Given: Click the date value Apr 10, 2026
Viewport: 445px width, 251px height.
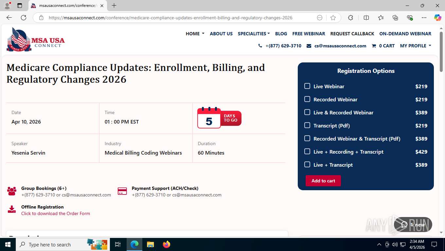Looking at the screenshot, I should point(26,122).
